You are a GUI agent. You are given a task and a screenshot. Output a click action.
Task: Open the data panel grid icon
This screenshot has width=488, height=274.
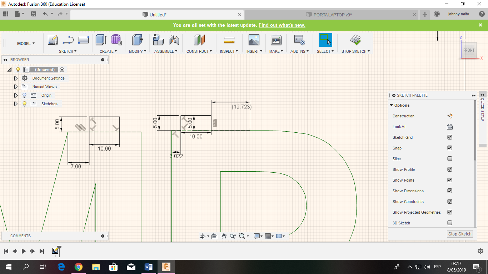point(5,14)
